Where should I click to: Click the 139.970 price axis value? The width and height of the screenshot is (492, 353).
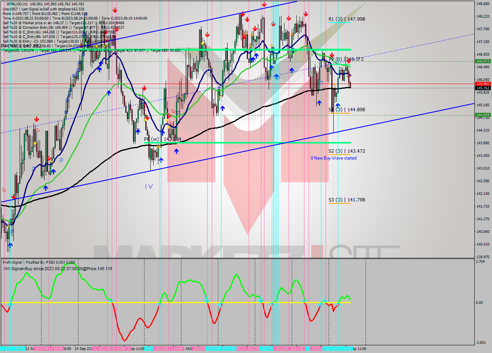483,257
